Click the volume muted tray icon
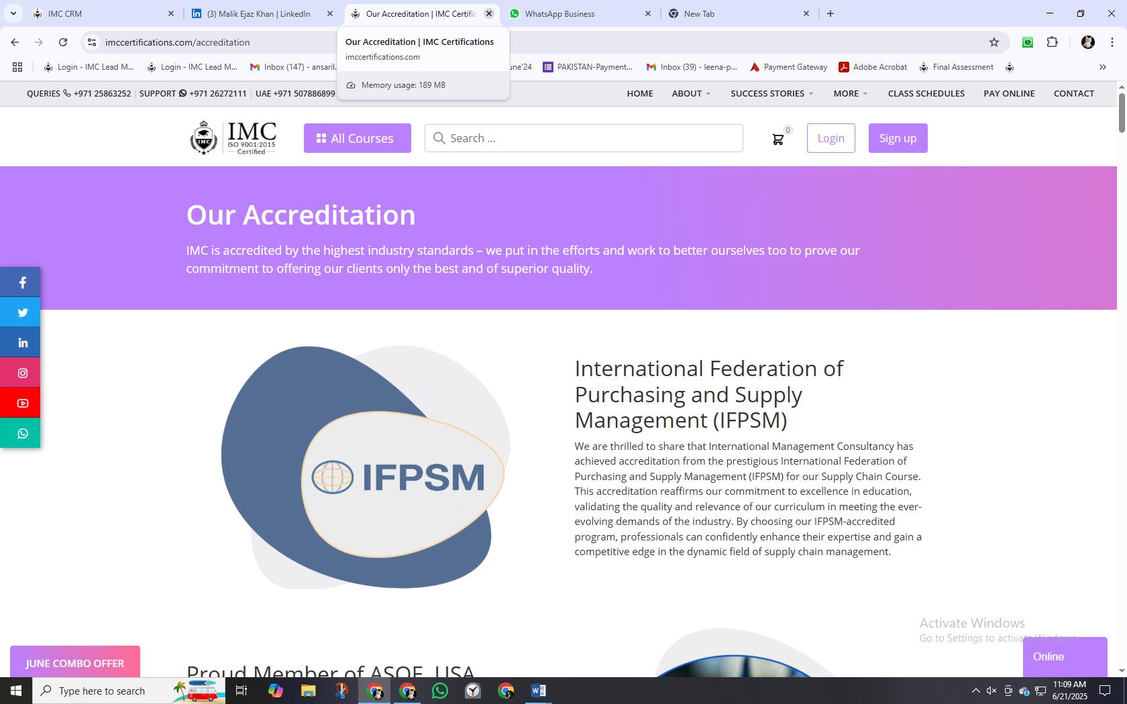 (991, 691)
